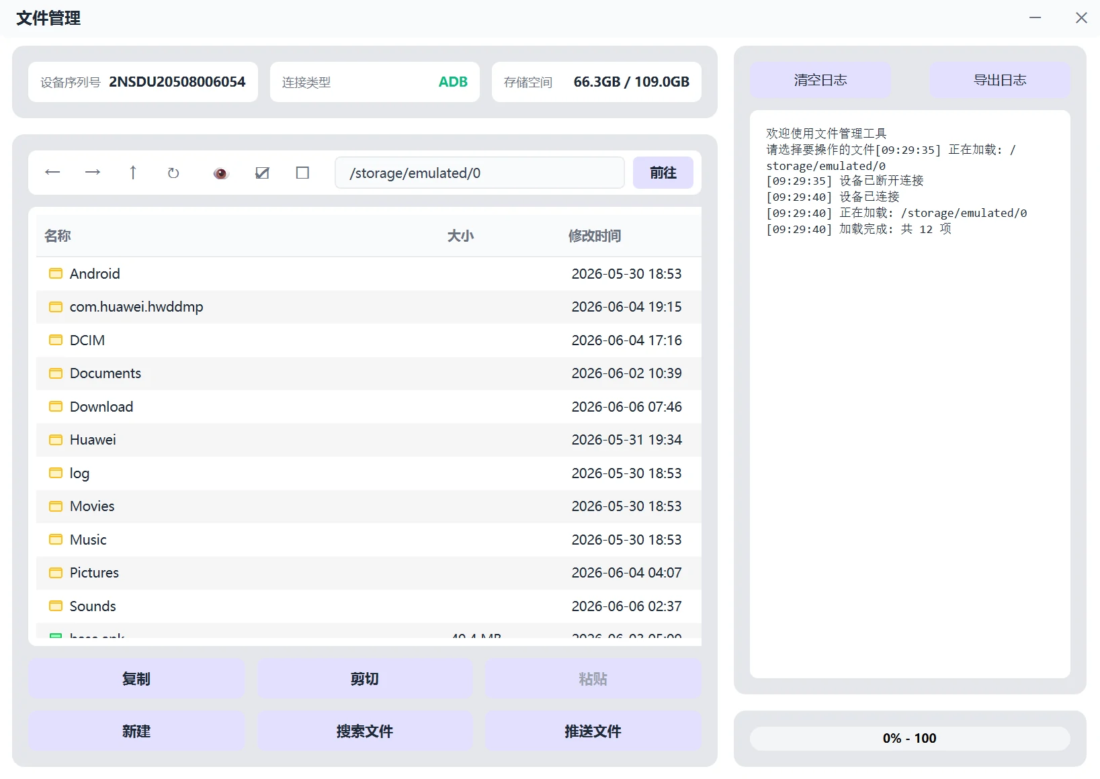Screen dimensions: 1100x779
Task: Select the Music folder row
Action: tap(368, 539)
